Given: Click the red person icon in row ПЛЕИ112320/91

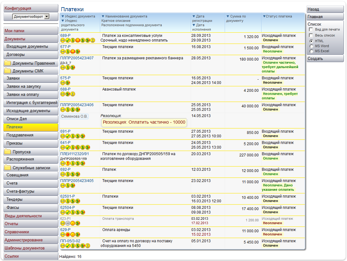Looking at the screenshot, I should pos(68,163).
